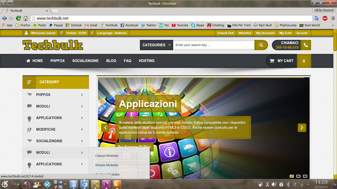Show previous slide with left arrow

105,128
